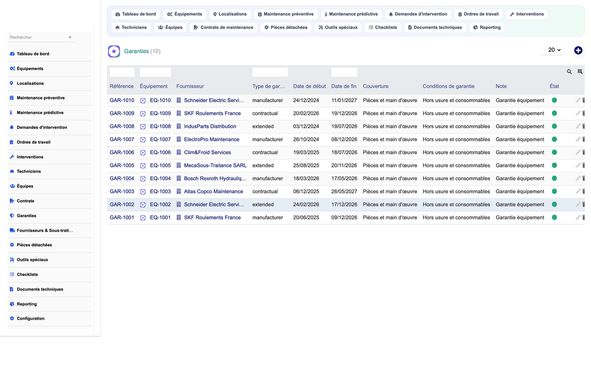Image resolution: width=591 pixels, height=366 pixels.
Task: Click the delete trash icon for GAR-1009
Action: tap(584, 113)
